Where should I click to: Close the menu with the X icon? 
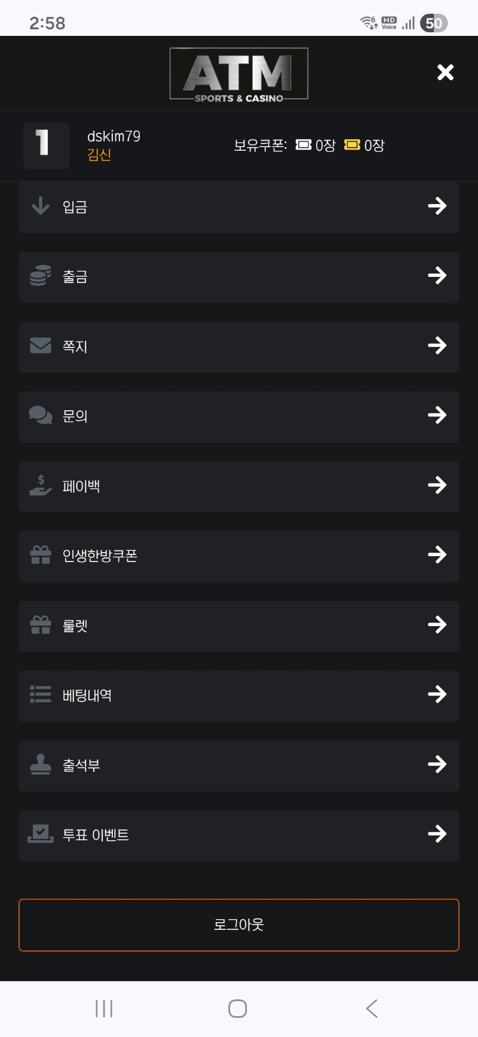pos(446,72)
